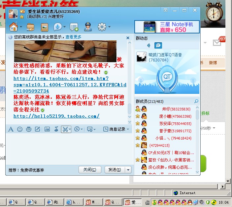The height and width of the screenshot is (207, 232).
Task: Click the group avatar in title bar
Action: (x=13, y=14)
